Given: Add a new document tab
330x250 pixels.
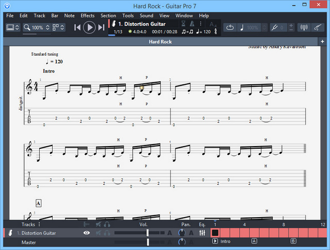Looking at the screenshot, I should pyautogui.click(x=322, y=41).
